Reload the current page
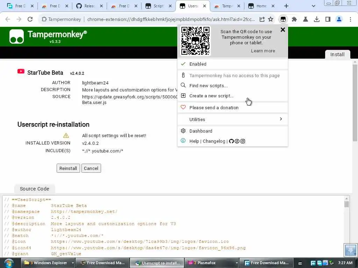 coord(30,20)
